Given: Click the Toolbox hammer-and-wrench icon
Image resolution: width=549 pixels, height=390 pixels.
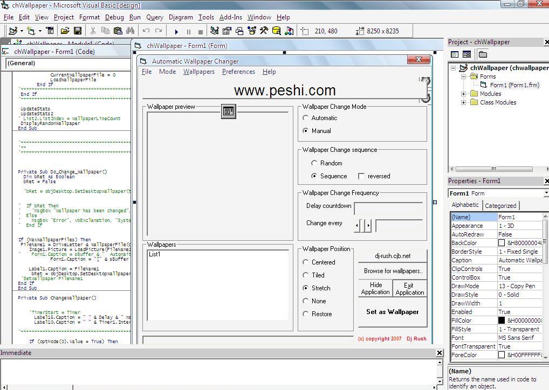Looking at the screenshot, I should click(264, 31).
